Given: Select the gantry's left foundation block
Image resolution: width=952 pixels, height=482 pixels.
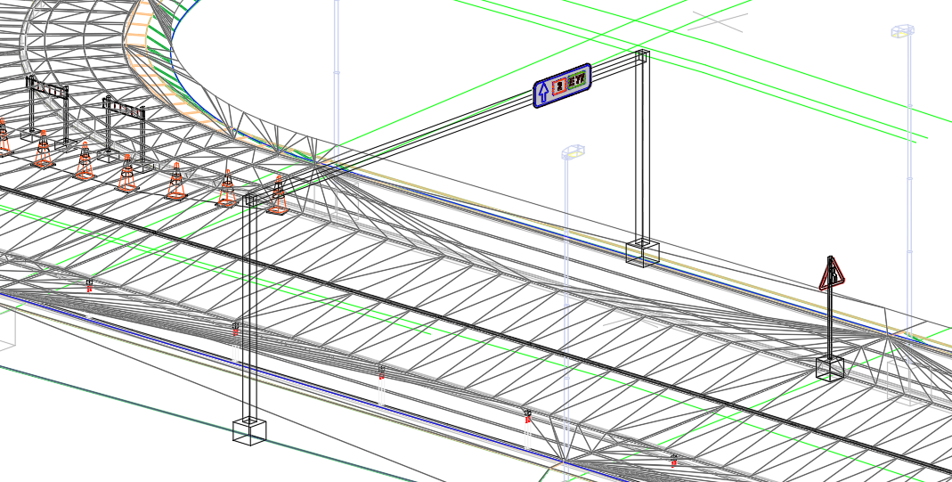Looking at the screenshot, I should coord(248,429).
